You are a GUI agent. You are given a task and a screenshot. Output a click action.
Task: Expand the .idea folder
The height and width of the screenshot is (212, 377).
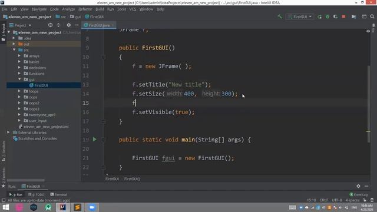[x=14, y=38]
